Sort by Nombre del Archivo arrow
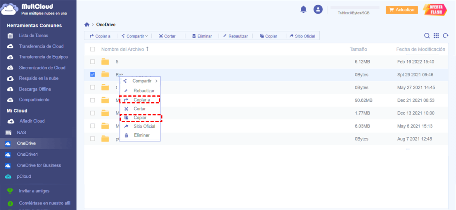Viewport: 456px width, 210px height. 147,49
